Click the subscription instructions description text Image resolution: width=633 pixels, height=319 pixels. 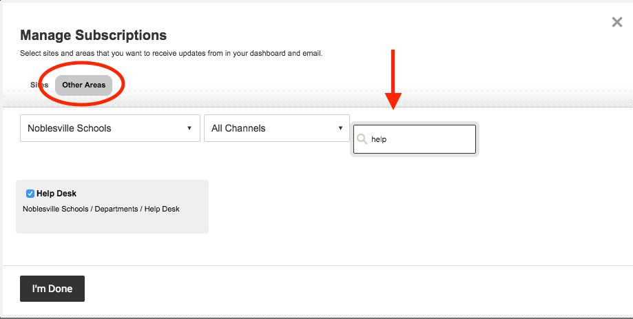tap(172, 53)
